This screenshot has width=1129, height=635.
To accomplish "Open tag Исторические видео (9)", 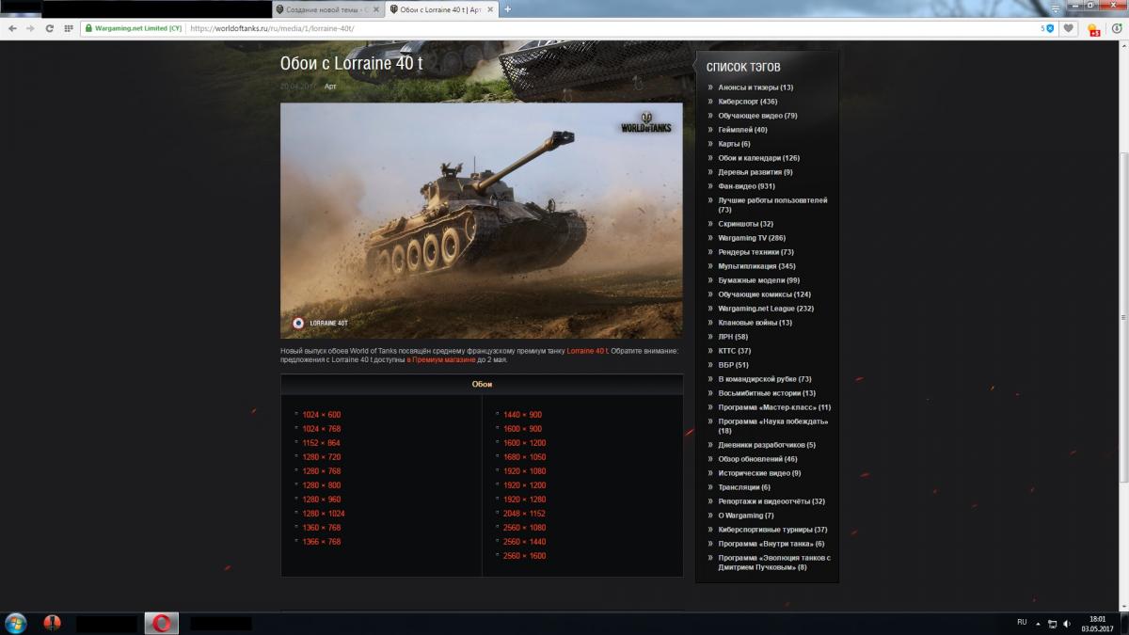I will 759,473.
